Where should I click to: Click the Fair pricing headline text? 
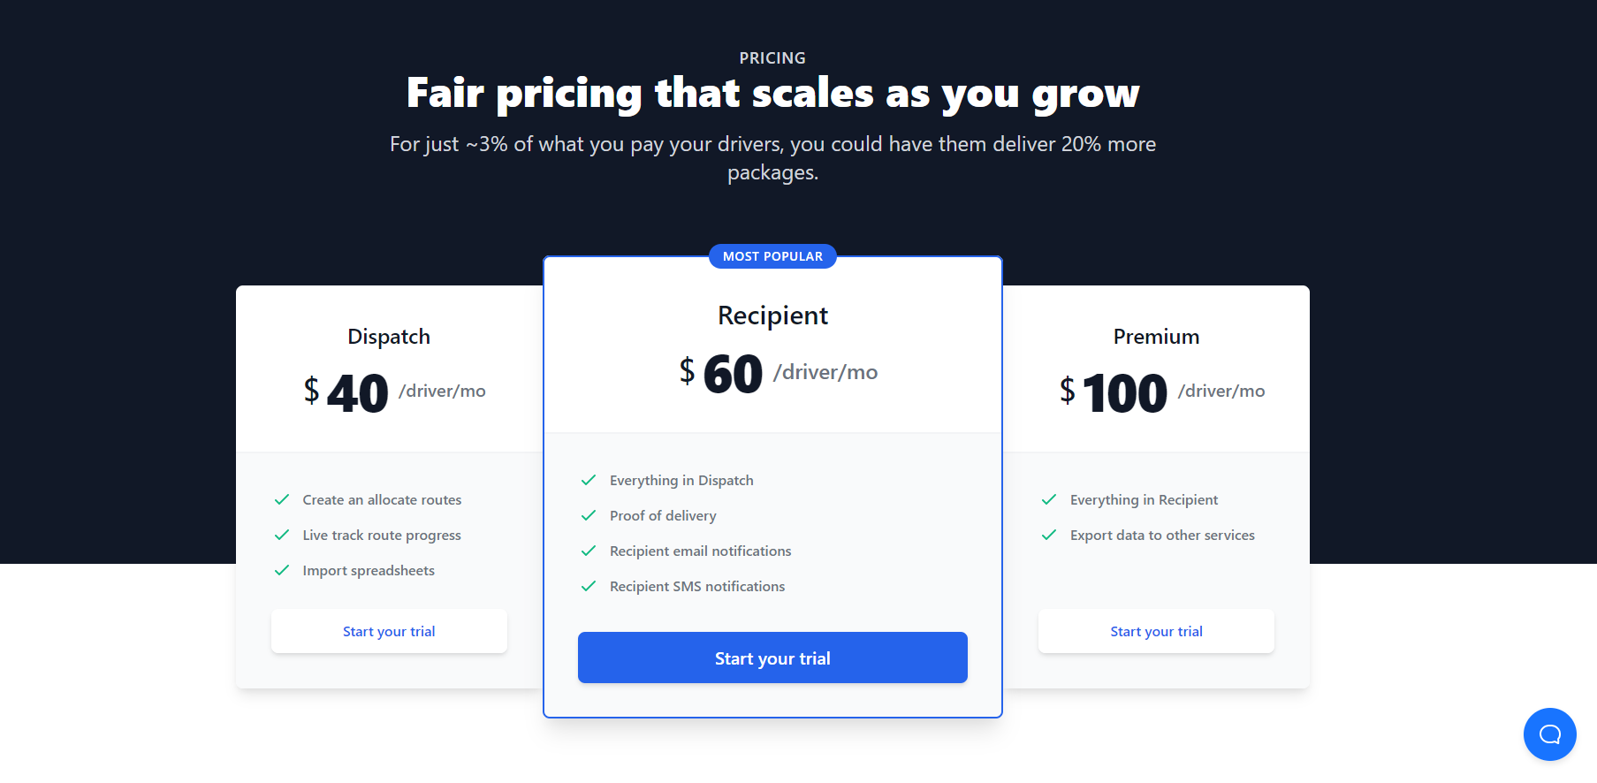(772, 94)
